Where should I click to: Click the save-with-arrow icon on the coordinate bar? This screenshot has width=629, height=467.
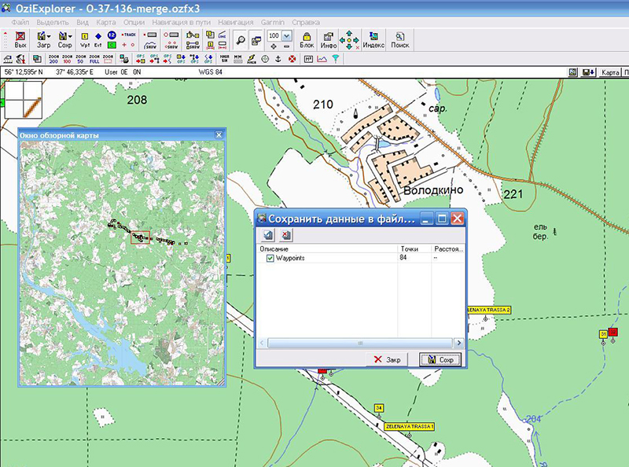[x=588, y=72]
